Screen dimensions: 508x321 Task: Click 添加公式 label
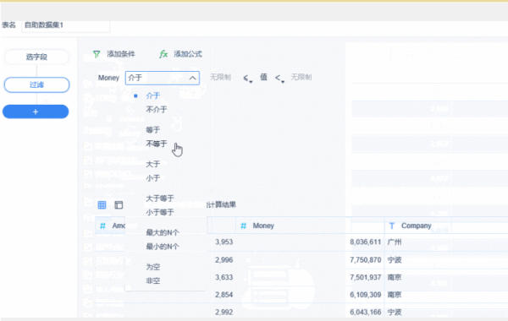pos(188,54)
